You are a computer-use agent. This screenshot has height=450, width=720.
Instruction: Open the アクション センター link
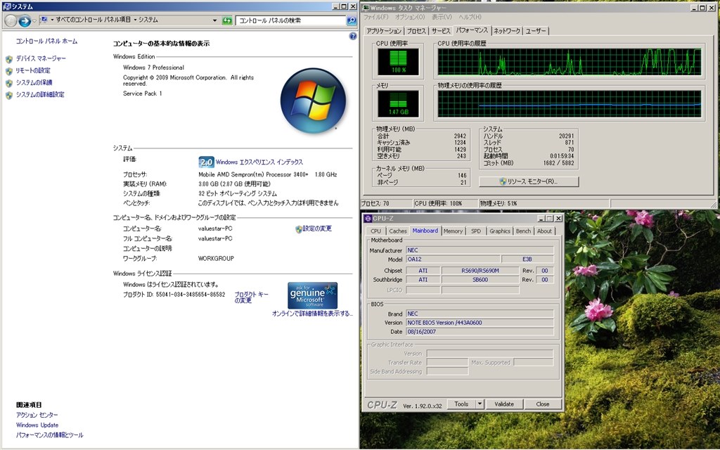[x=37, y=415]
